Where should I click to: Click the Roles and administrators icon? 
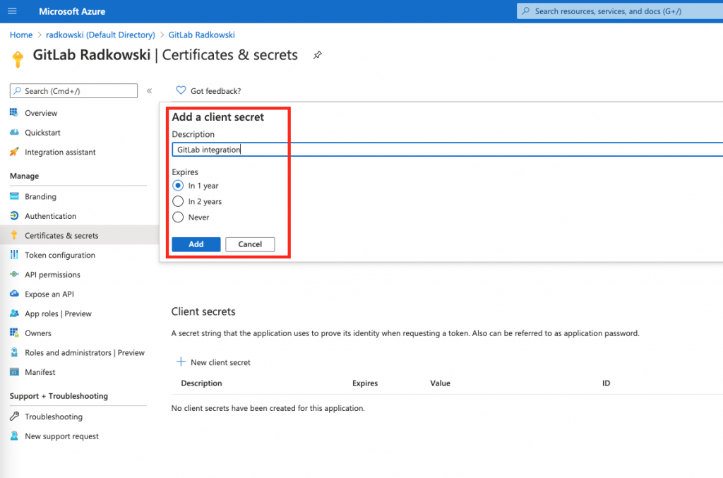tap(14, 352)
